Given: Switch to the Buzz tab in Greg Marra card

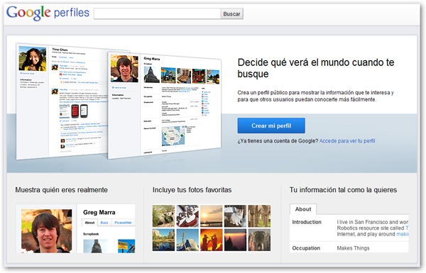Looking at the screenshot, I should [x=104, y=223].
